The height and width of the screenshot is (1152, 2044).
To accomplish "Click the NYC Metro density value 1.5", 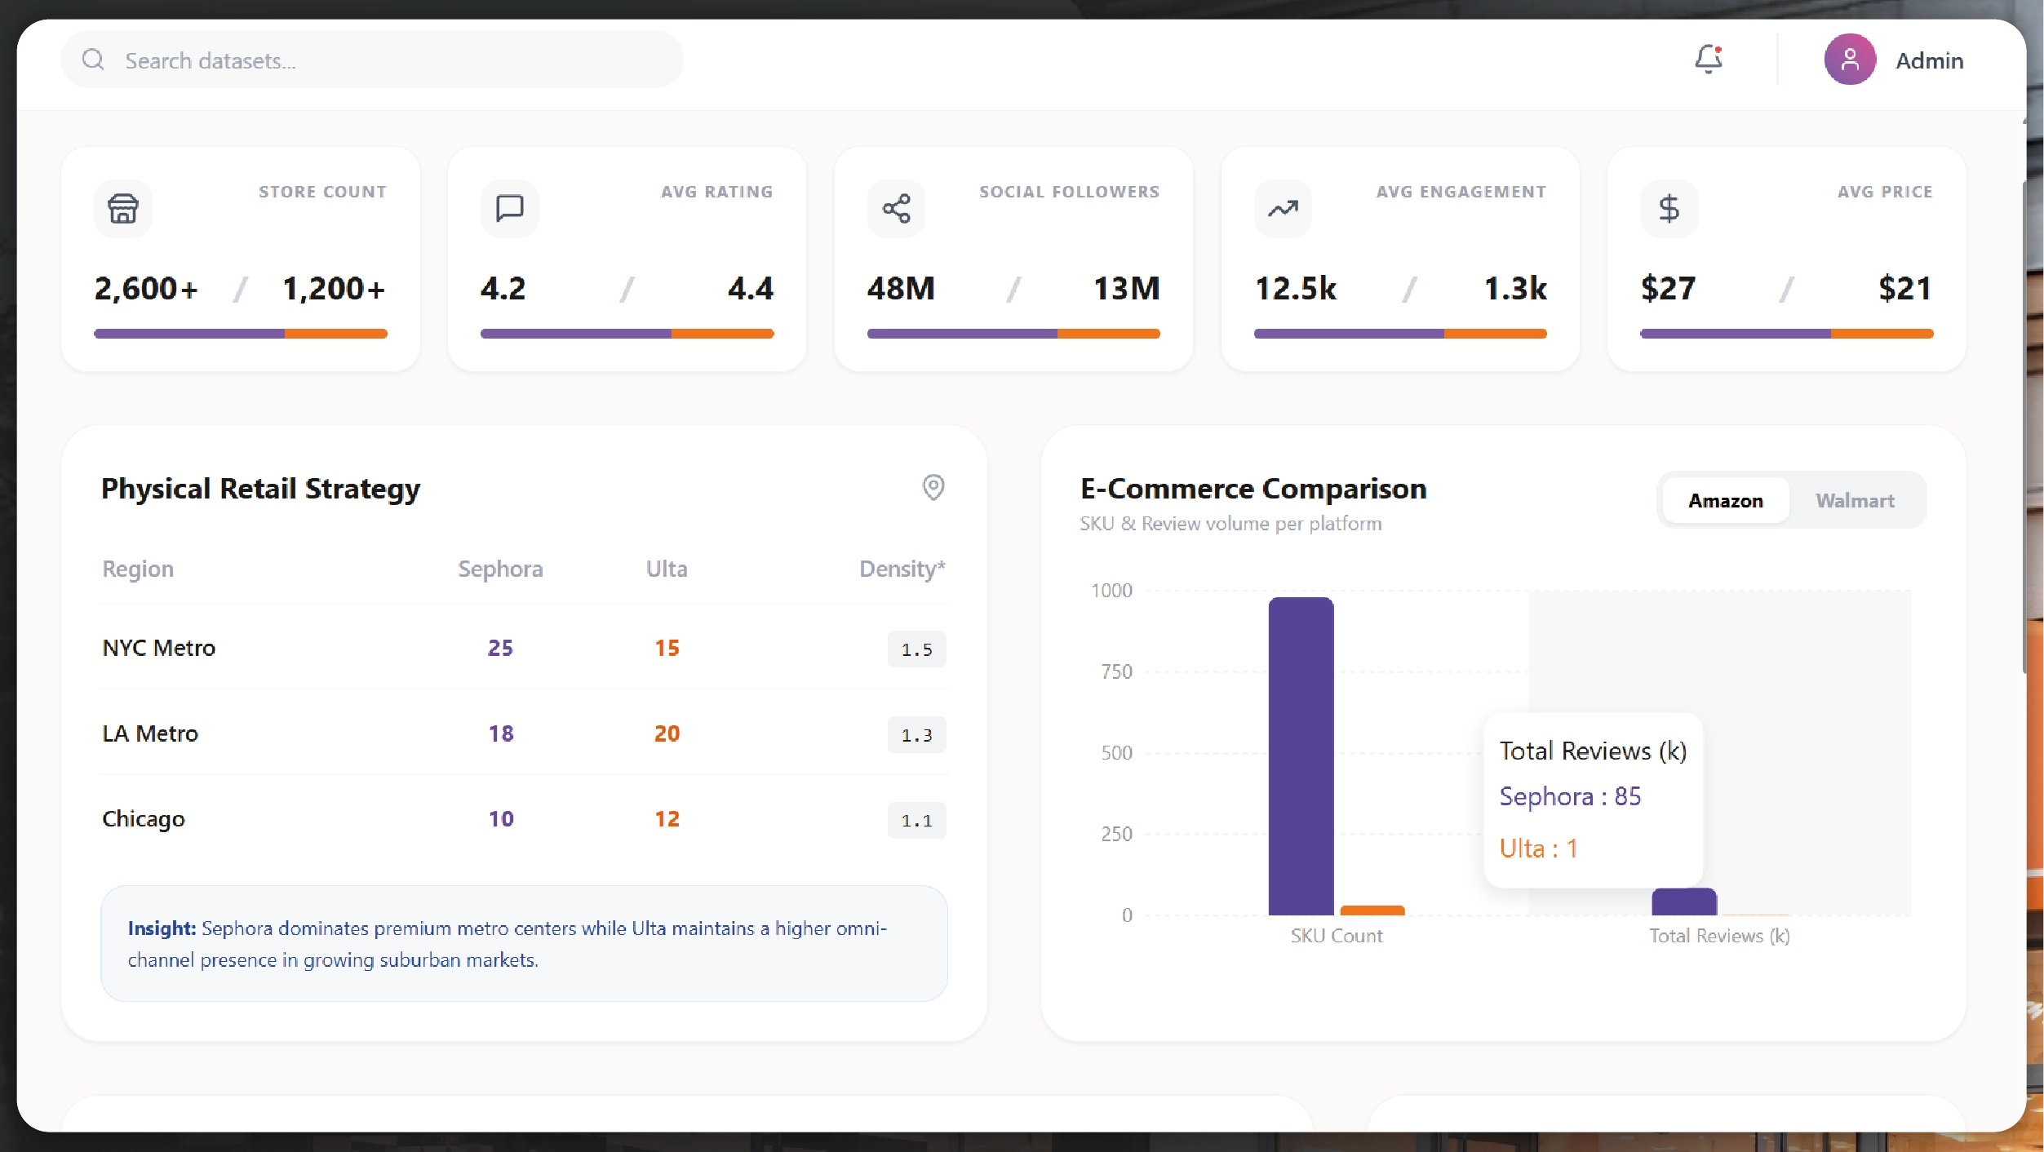I will pos(916,649).
